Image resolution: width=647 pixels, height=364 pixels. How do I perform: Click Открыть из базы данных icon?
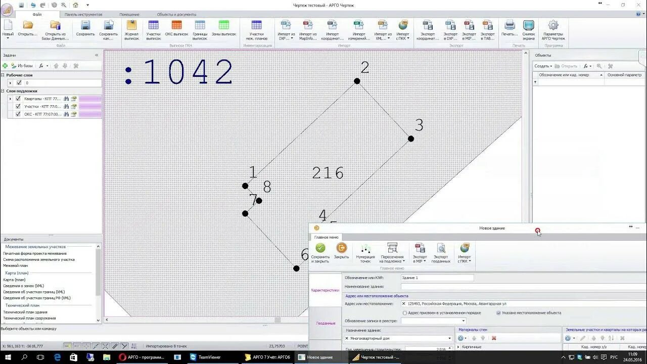pos(56,29)
